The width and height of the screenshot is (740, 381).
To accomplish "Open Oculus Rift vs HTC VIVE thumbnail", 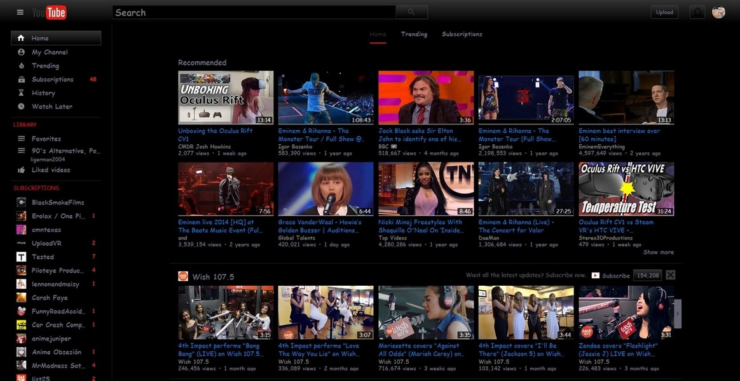I will pyautogui.click(x=626, y=189).
